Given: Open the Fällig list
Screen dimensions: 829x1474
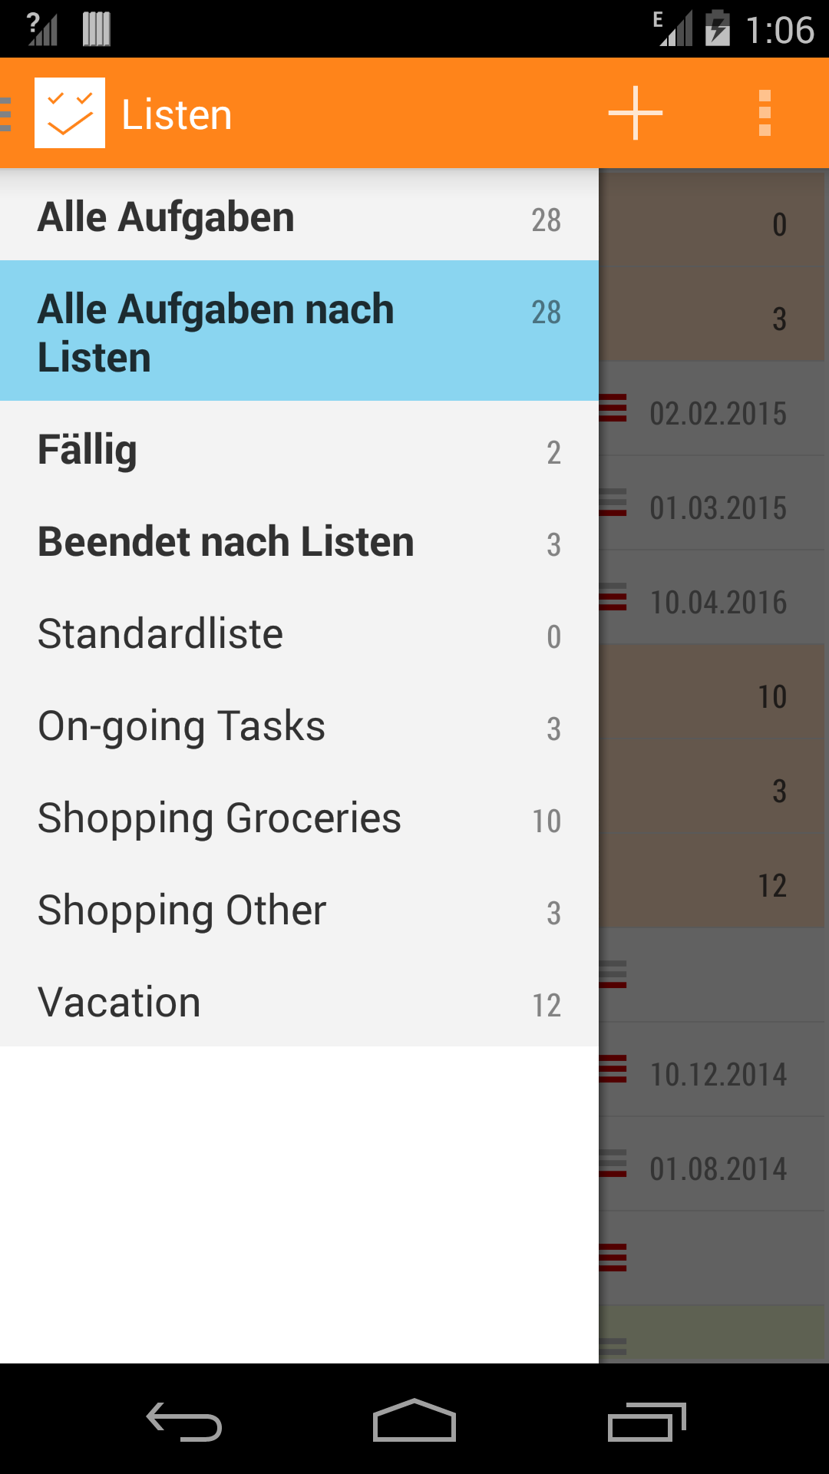Looking at the screenshot, I should click(x=299, y=448).
